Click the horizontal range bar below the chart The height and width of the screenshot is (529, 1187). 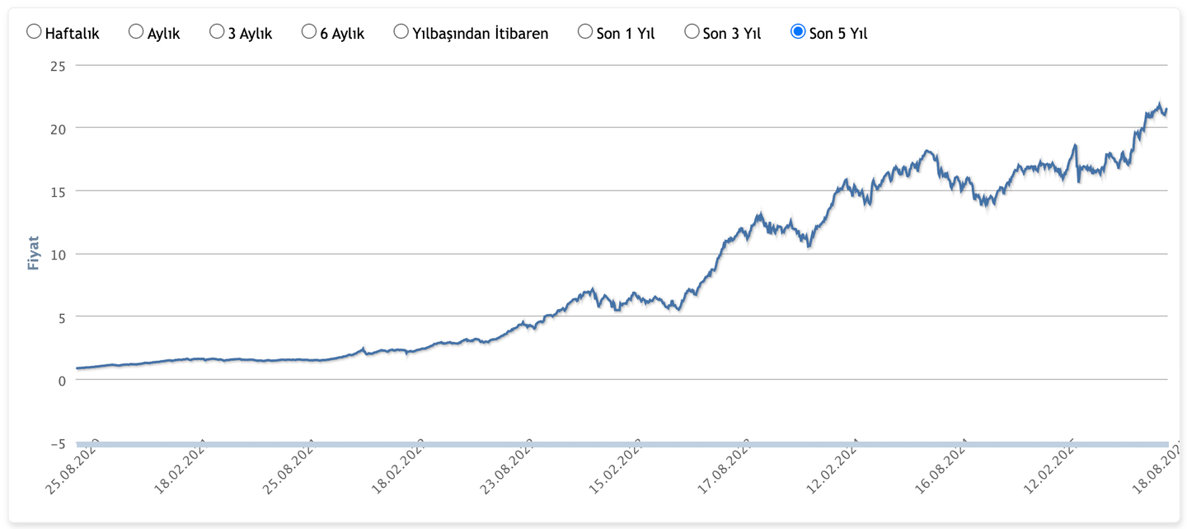tap(622, 445)
